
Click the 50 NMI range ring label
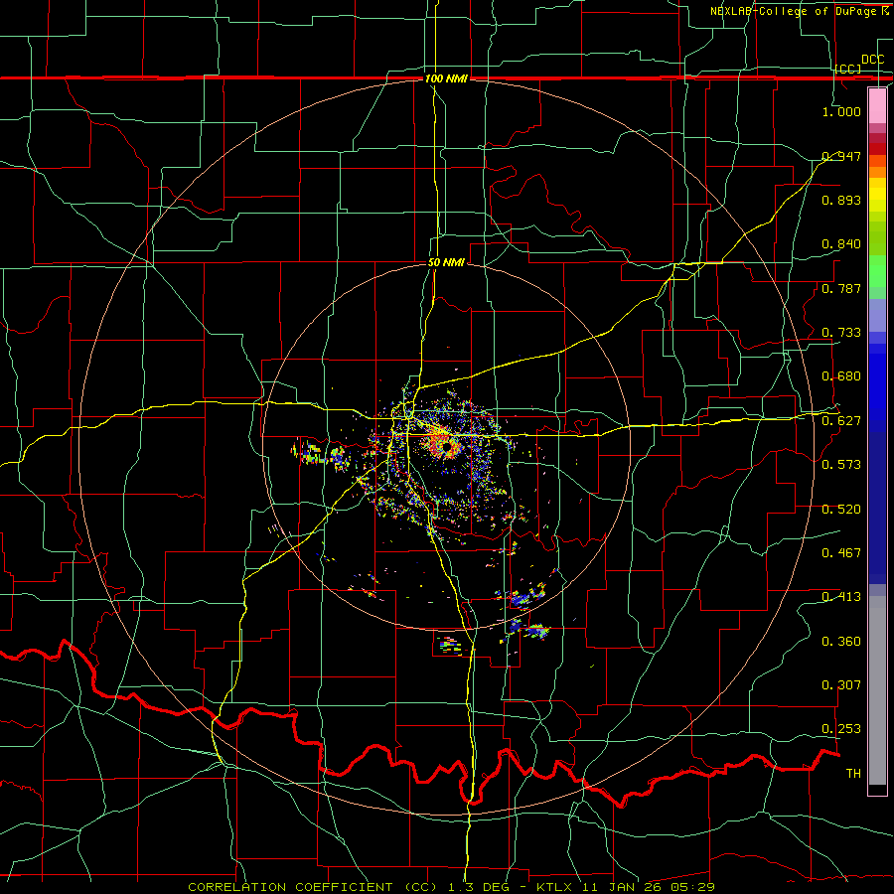446,263
